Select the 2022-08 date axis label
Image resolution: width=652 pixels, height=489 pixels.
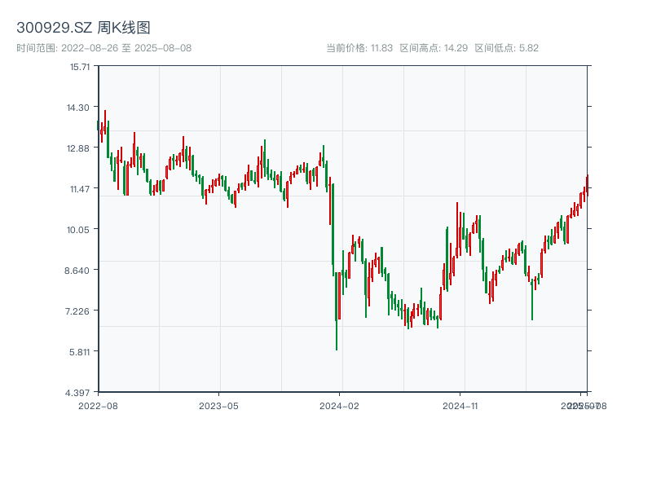coord(98,405)
